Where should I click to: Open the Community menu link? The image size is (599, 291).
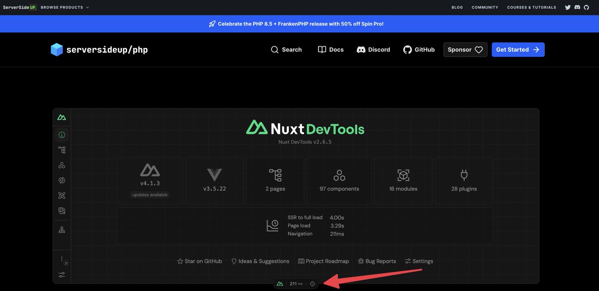pos(485,7)
